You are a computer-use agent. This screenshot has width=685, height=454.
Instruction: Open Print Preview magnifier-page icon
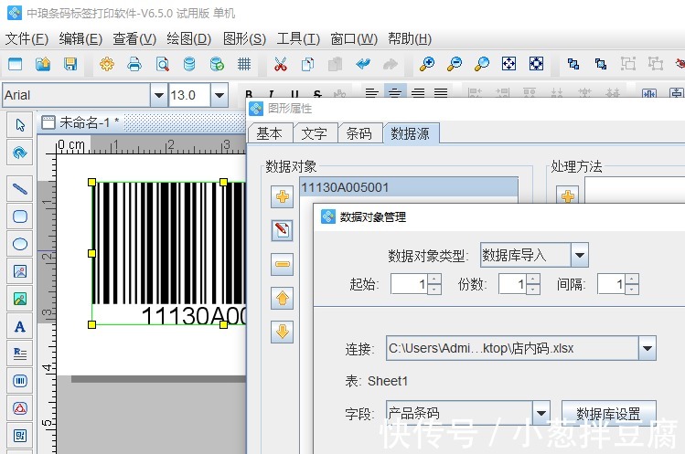coord(162,65)
